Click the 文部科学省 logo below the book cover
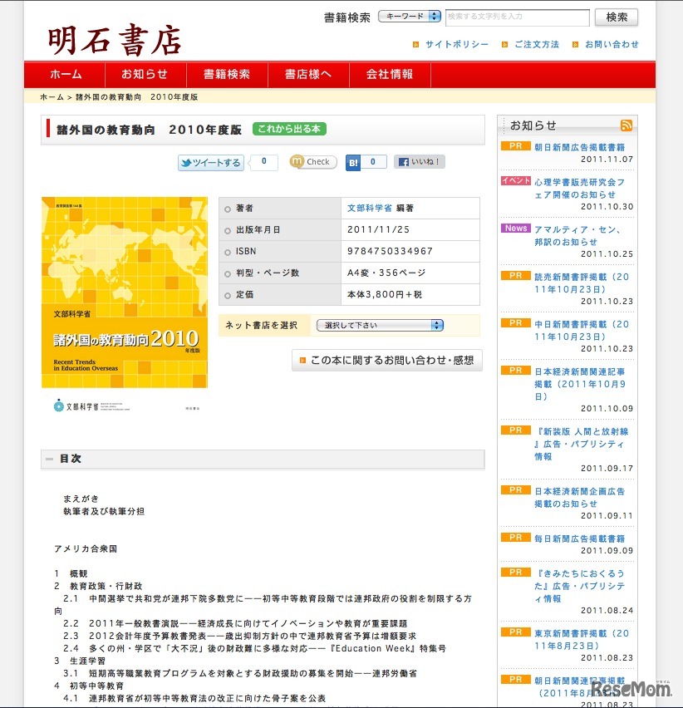The width and height of the screenshot is (683, 708). 76,407
